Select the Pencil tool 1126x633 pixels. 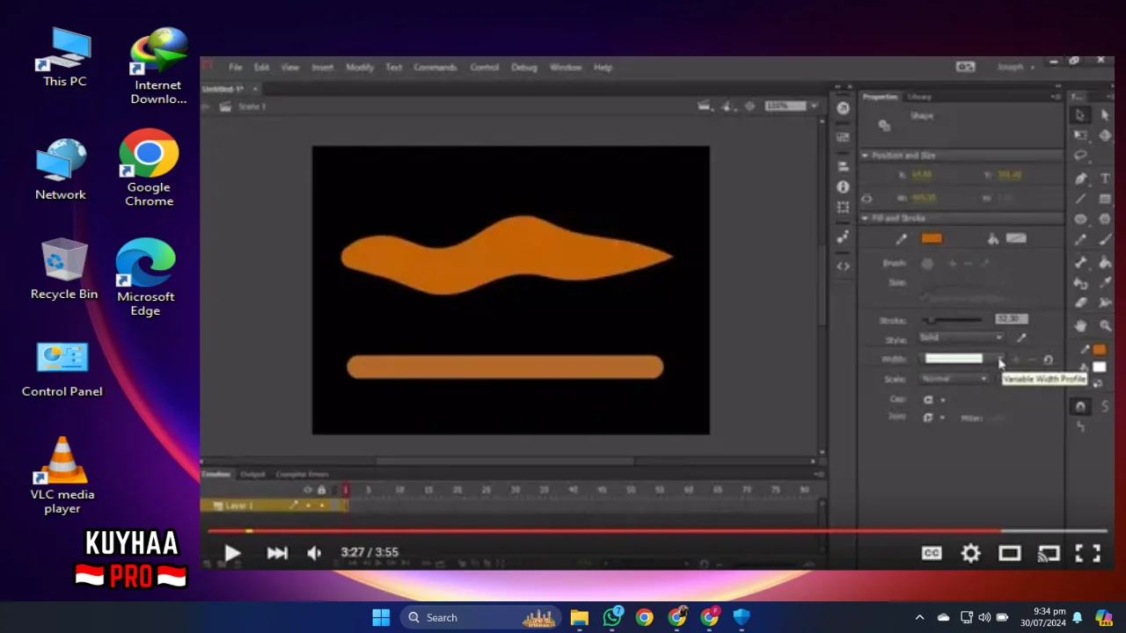coord(1080,239)
